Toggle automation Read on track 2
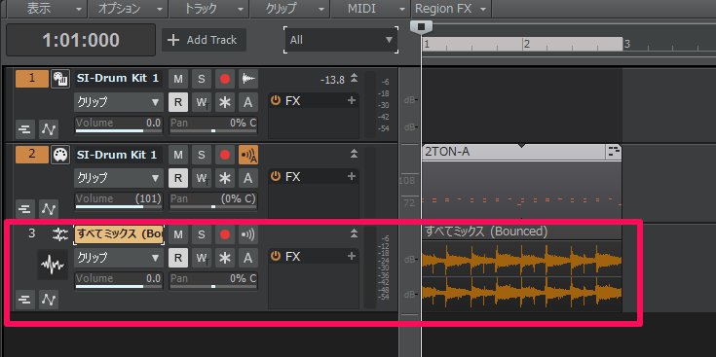 [178, 178]
